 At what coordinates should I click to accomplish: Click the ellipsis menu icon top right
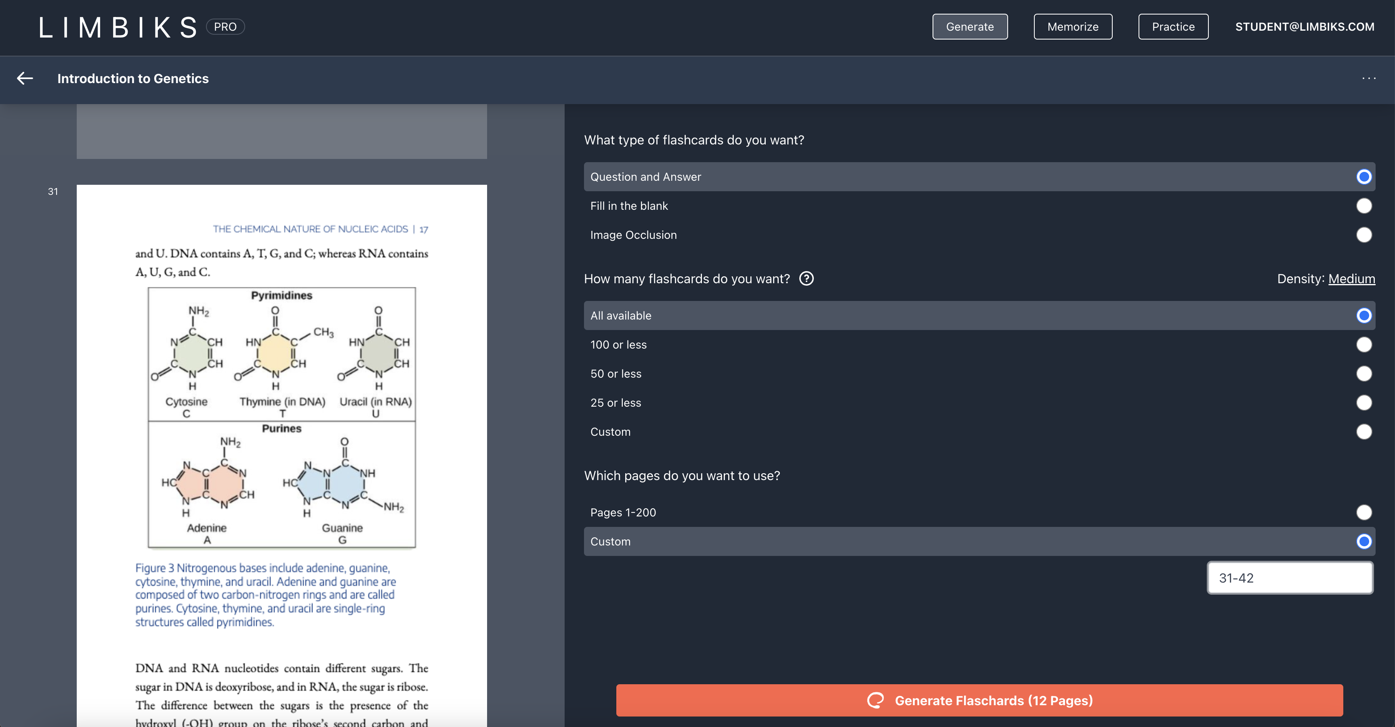[x=1369, y=78]
